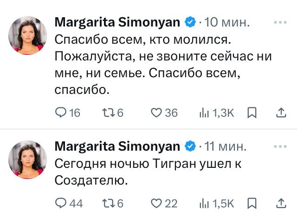Bookmark the "Сегодня ночью Тигран" tweet
The width and height of the screenshot is (297, 219).
point(252,203)
